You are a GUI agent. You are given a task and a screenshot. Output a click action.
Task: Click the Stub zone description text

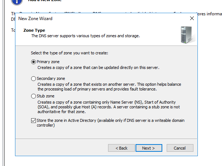tap(108, 107)
